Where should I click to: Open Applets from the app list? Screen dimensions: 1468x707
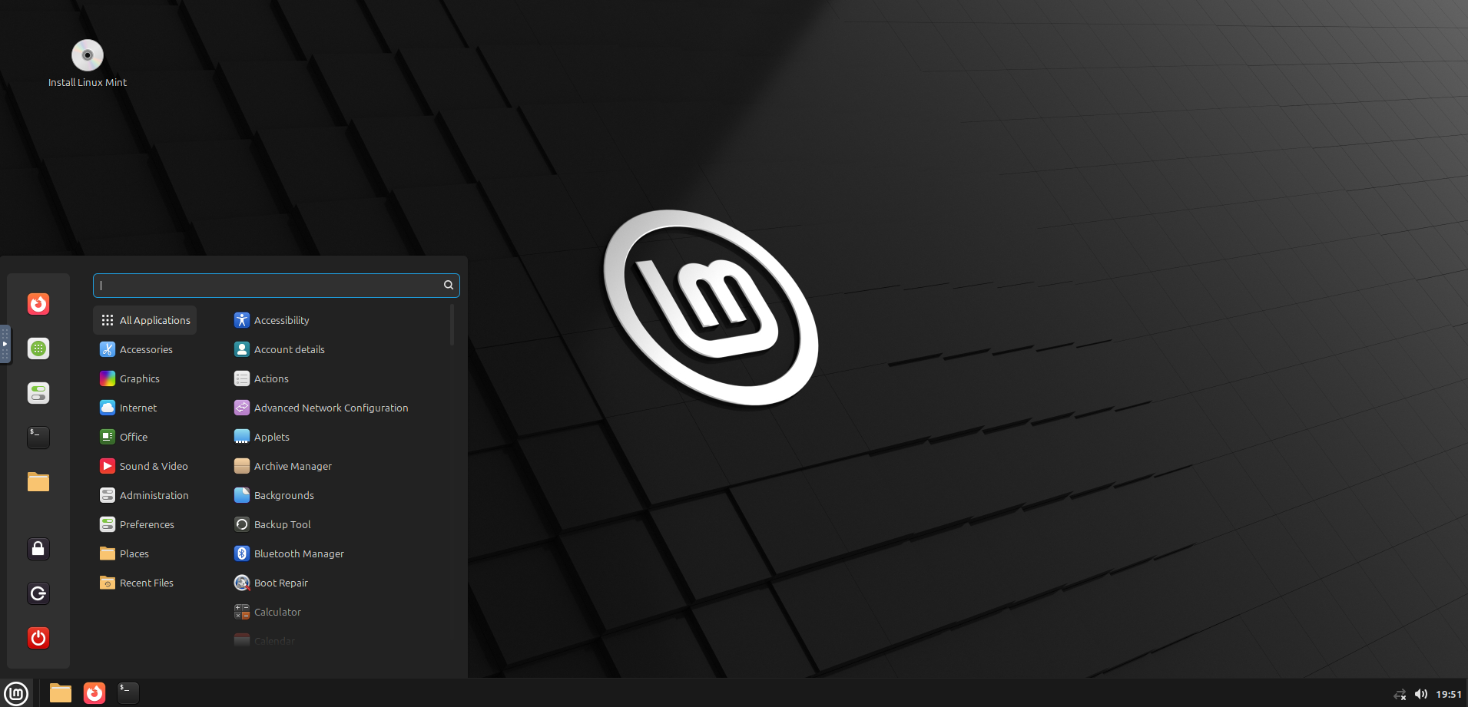[338, 437]
